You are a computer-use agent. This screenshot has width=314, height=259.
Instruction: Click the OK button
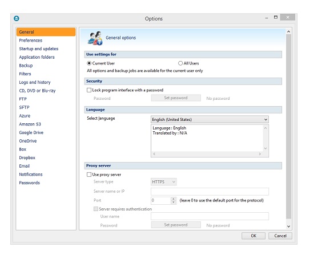coord(253,236)
